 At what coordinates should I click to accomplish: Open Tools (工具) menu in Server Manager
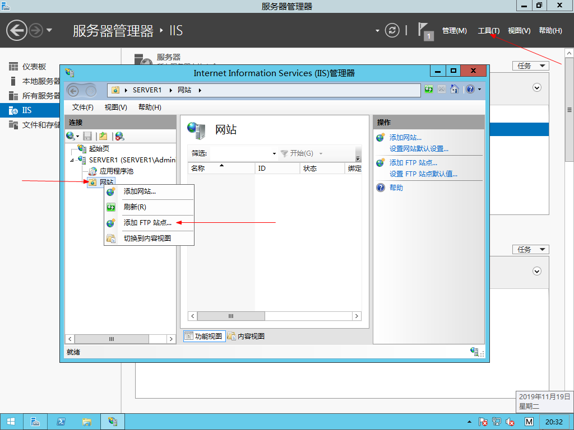click(x=488, y=31)
